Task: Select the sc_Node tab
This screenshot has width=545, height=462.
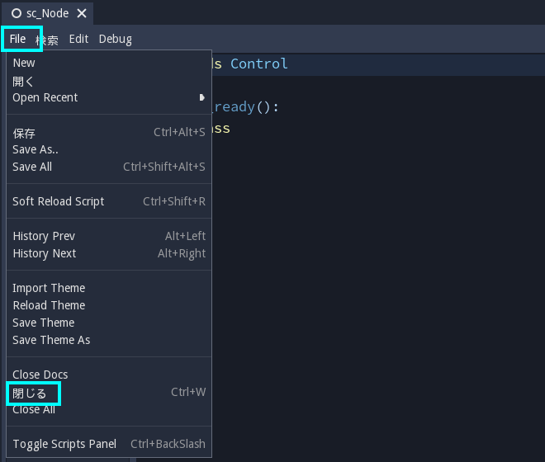Action: click(47, 13)
